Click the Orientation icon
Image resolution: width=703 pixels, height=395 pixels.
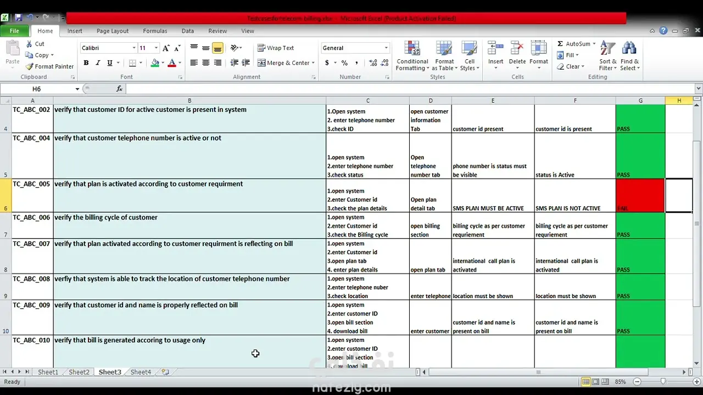pos(235,48)
